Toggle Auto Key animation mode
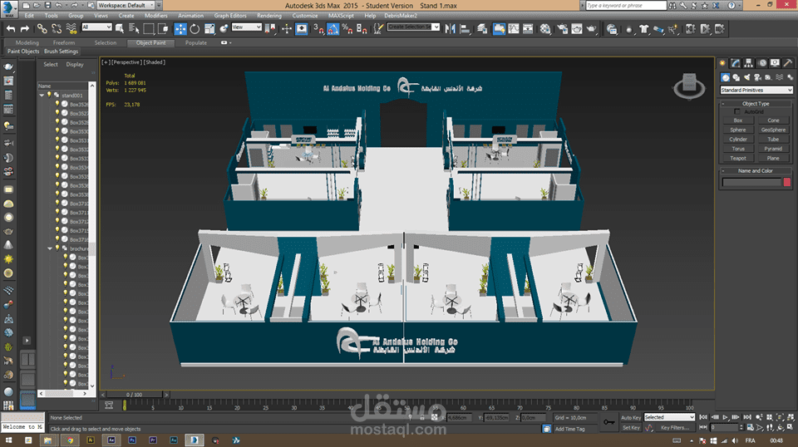This screenshot has width=798, height=447. [631, 418]
